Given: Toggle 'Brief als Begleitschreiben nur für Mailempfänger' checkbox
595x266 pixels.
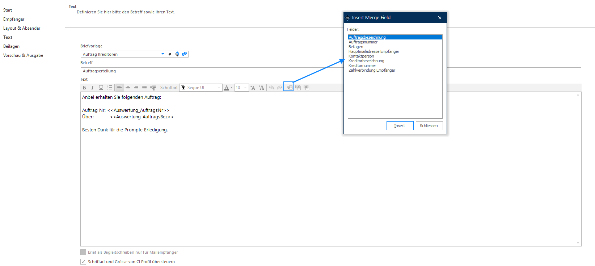Looking at the screenshot, I should (83, 252).
